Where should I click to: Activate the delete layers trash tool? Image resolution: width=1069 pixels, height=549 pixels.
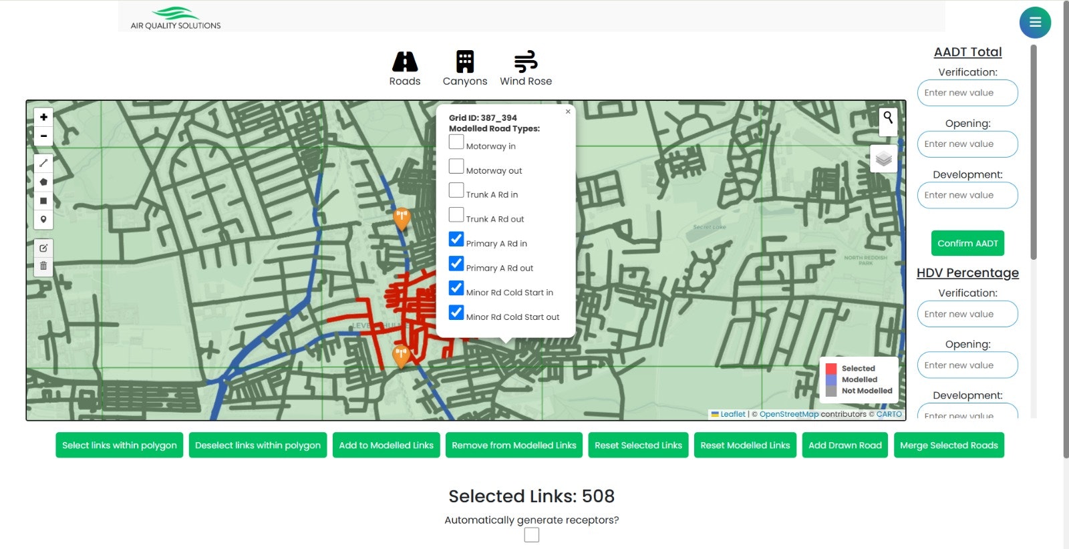[x=43, y=266]
